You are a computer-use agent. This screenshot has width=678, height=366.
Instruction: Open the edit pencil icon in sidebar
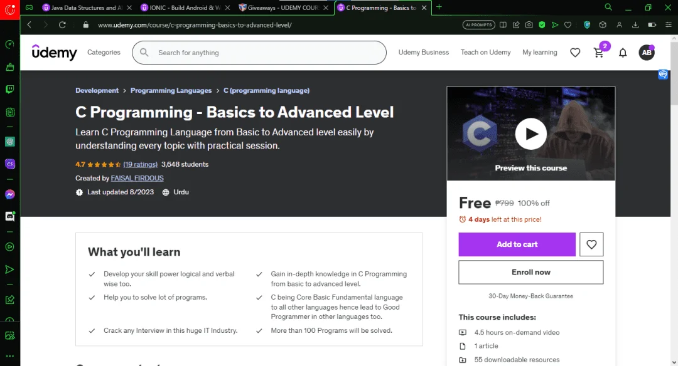pos(9,300)
